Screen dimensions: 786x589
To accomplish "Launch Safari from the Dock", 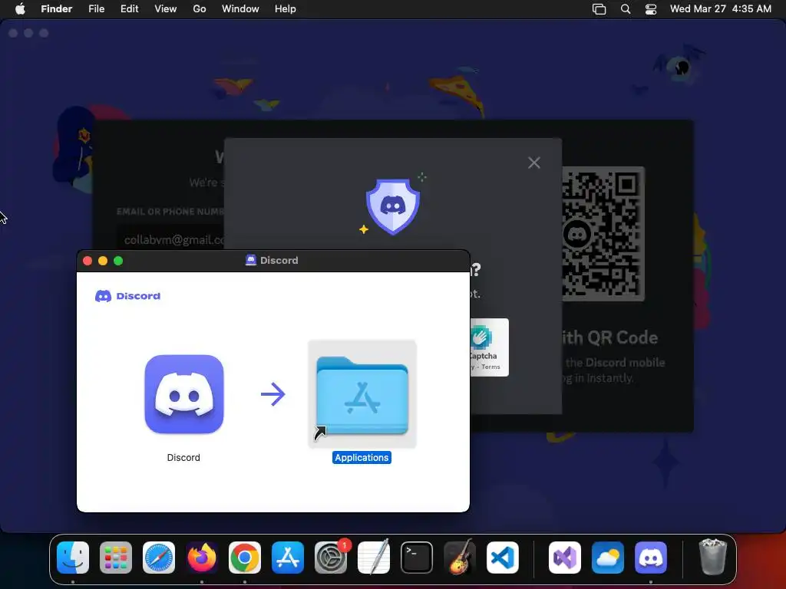I will click(x=159, y=558).
